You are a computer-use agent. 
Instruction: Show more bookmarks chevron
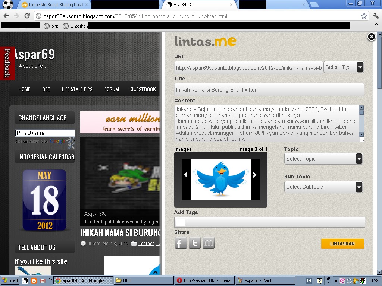(376, 25)
